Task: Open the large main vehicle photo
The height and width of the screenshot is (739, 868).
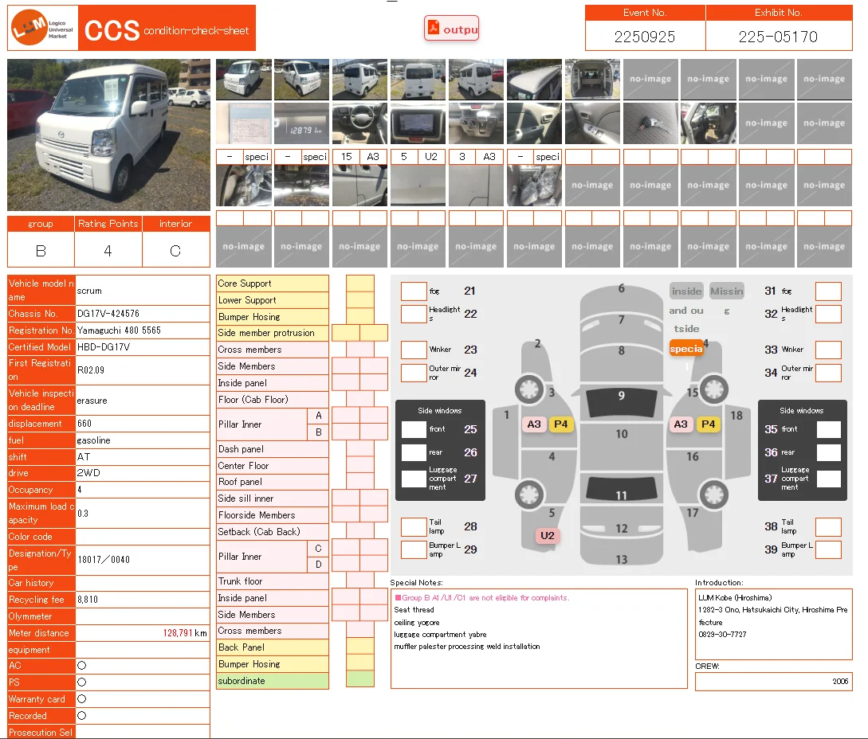Action: [108, 135]
